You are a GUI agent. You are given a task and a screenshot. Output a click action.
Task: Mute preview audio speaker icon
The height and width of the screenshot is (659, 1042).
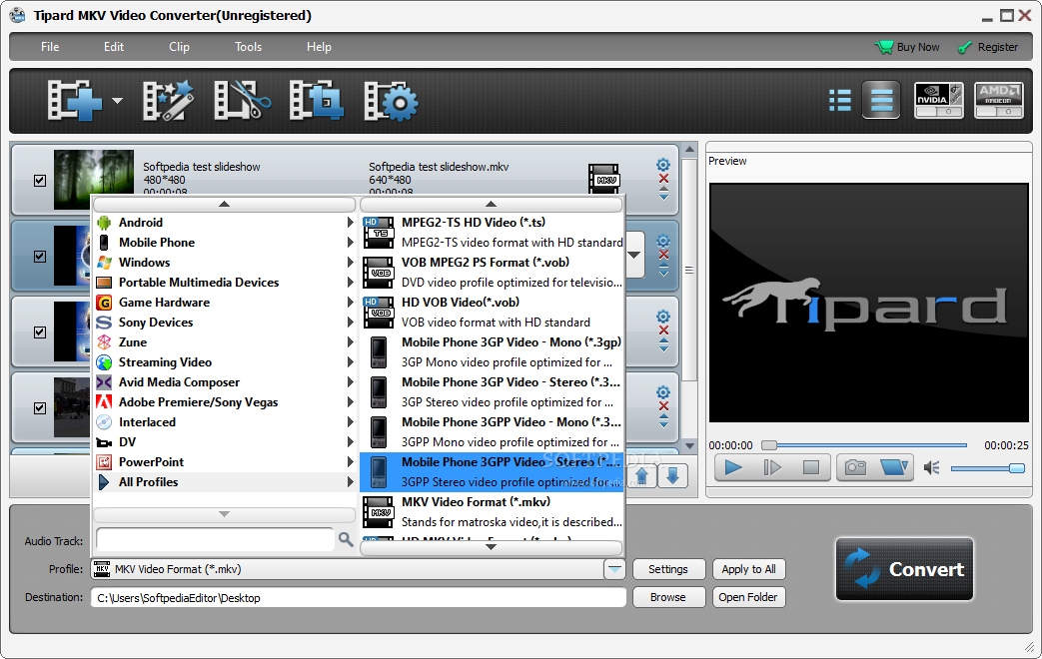point(932,468)
